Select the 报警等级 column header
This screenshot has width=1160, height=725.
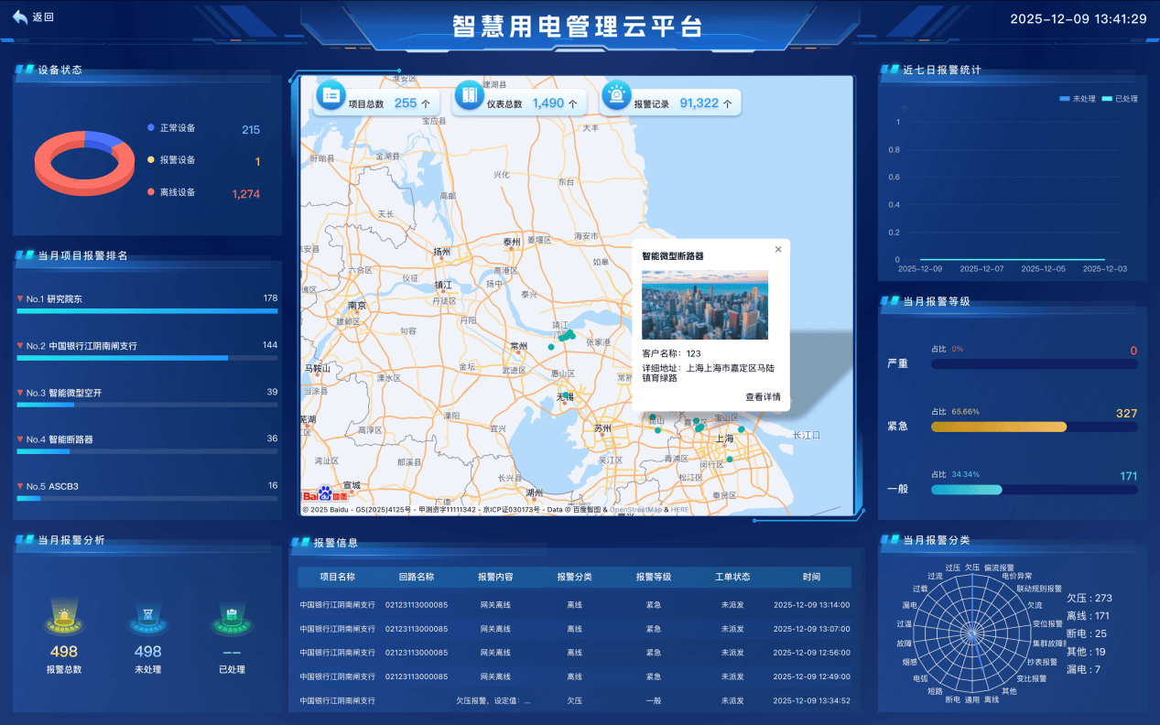click(x=654, y=577)
